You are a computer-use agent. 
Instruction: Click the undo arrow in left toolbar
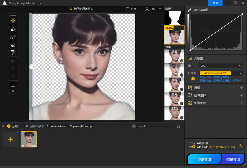coord(13,61)
